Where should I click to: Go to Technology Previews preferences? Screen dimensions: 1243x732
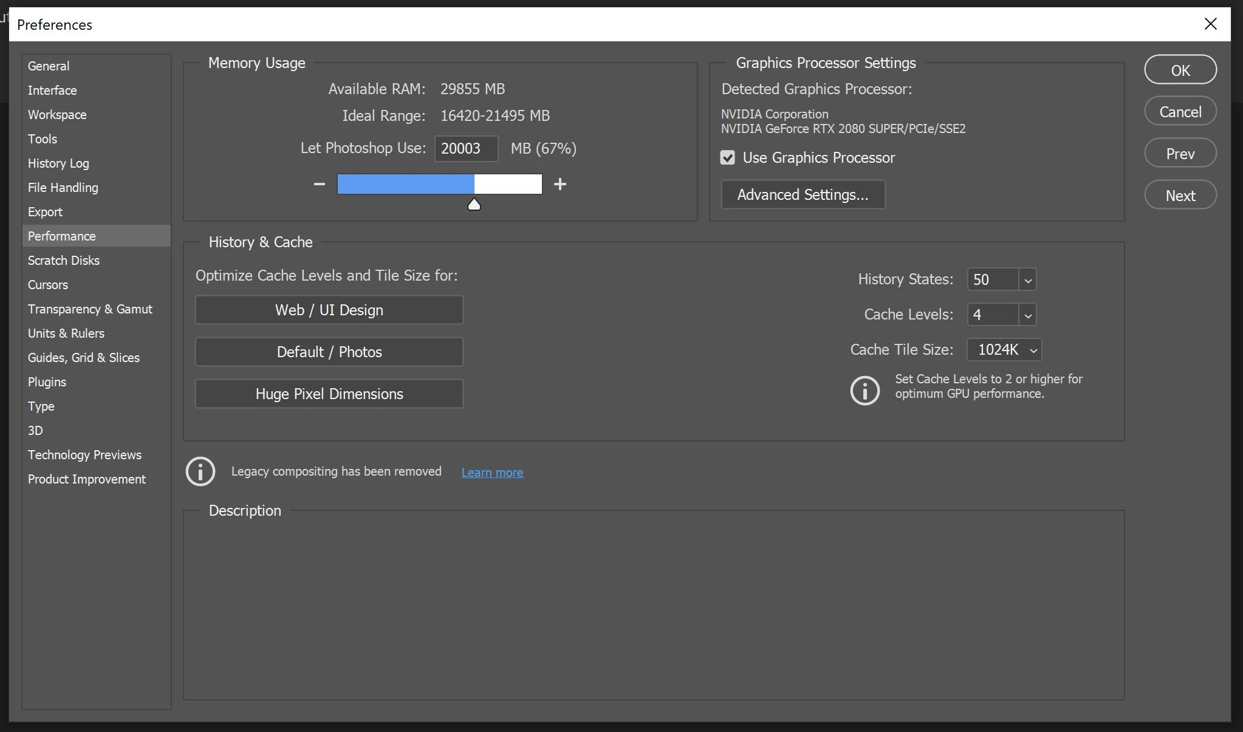coord(84,455)
